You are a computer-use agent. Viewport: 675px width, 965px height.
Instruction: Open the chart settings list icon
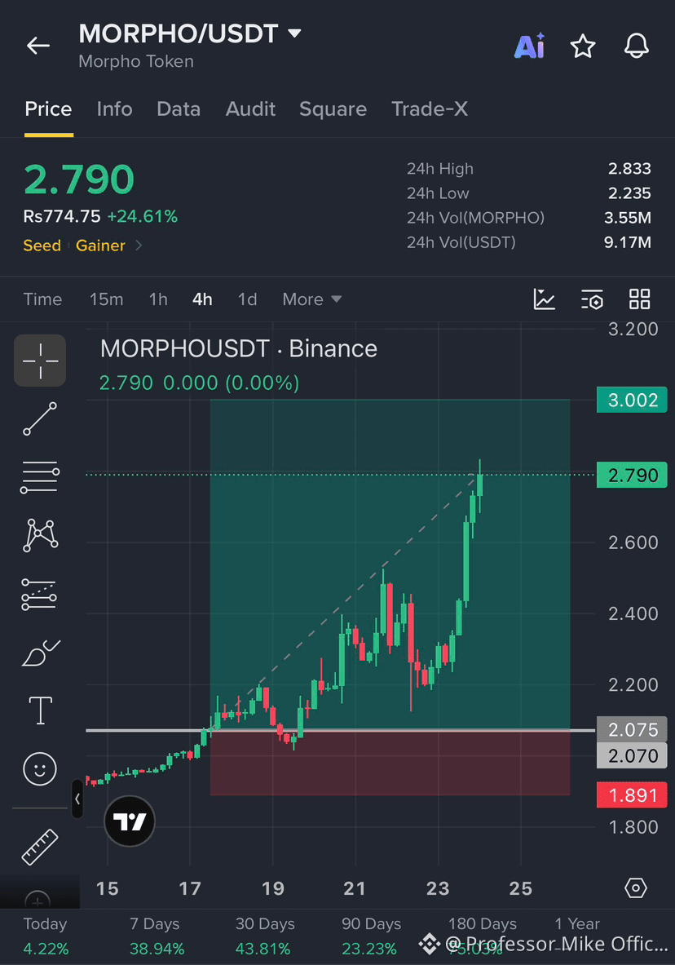click(592, 299)
